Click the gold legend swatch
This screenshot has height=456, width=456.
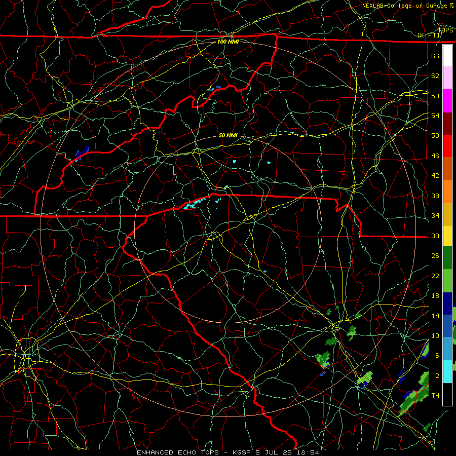tap(447, 214)
